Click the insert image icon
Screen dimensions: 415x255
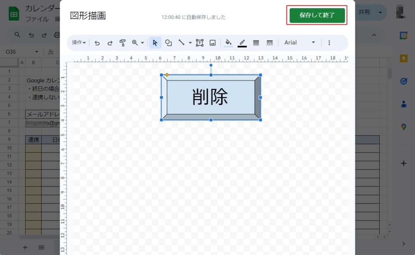tap(212, 42)
